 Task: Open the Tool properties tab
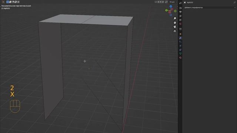pos(180,3)
